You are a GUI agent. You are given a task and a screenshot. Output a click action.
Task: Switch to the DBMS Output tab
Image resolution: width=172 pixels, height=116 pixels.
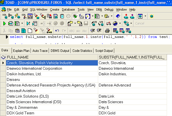(x=60, y=51)
